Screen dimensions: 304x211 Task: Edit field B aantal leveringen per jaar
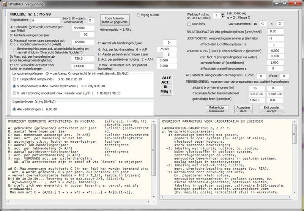coord(87,35)
